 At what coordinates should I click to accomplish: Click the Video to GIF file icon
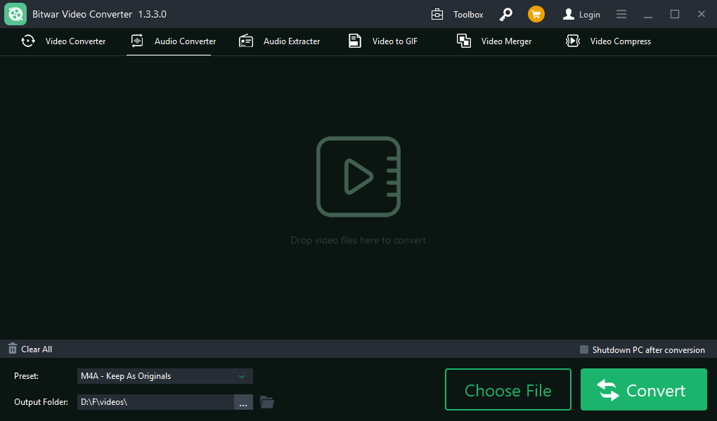coord(355,41)
